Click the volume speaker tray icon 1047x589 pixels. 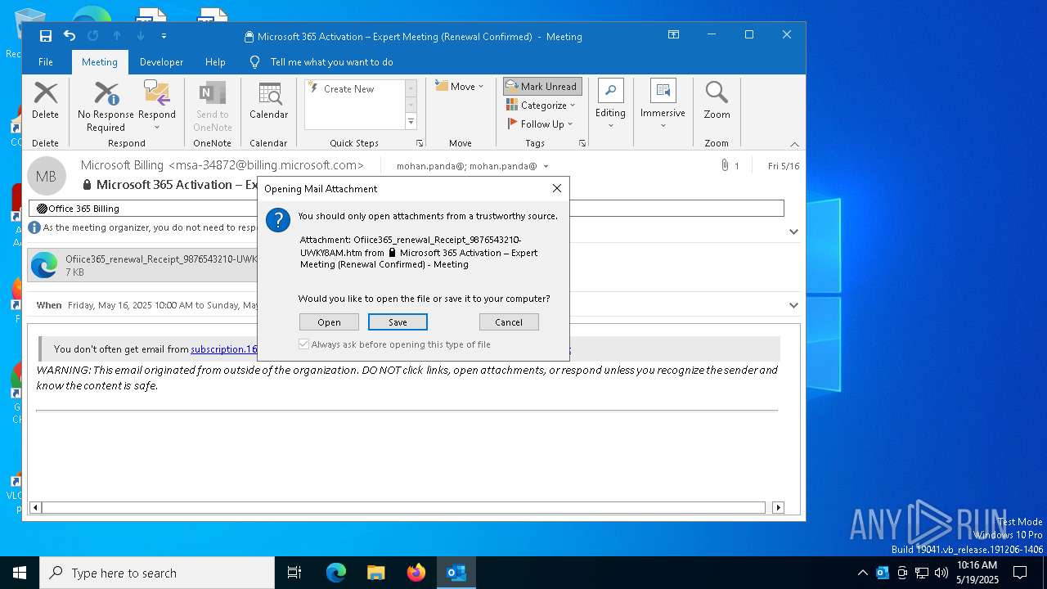(941, 573)
